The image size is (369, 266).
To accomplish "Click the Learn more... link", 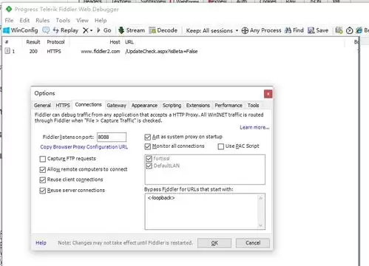I will (254, 127).
